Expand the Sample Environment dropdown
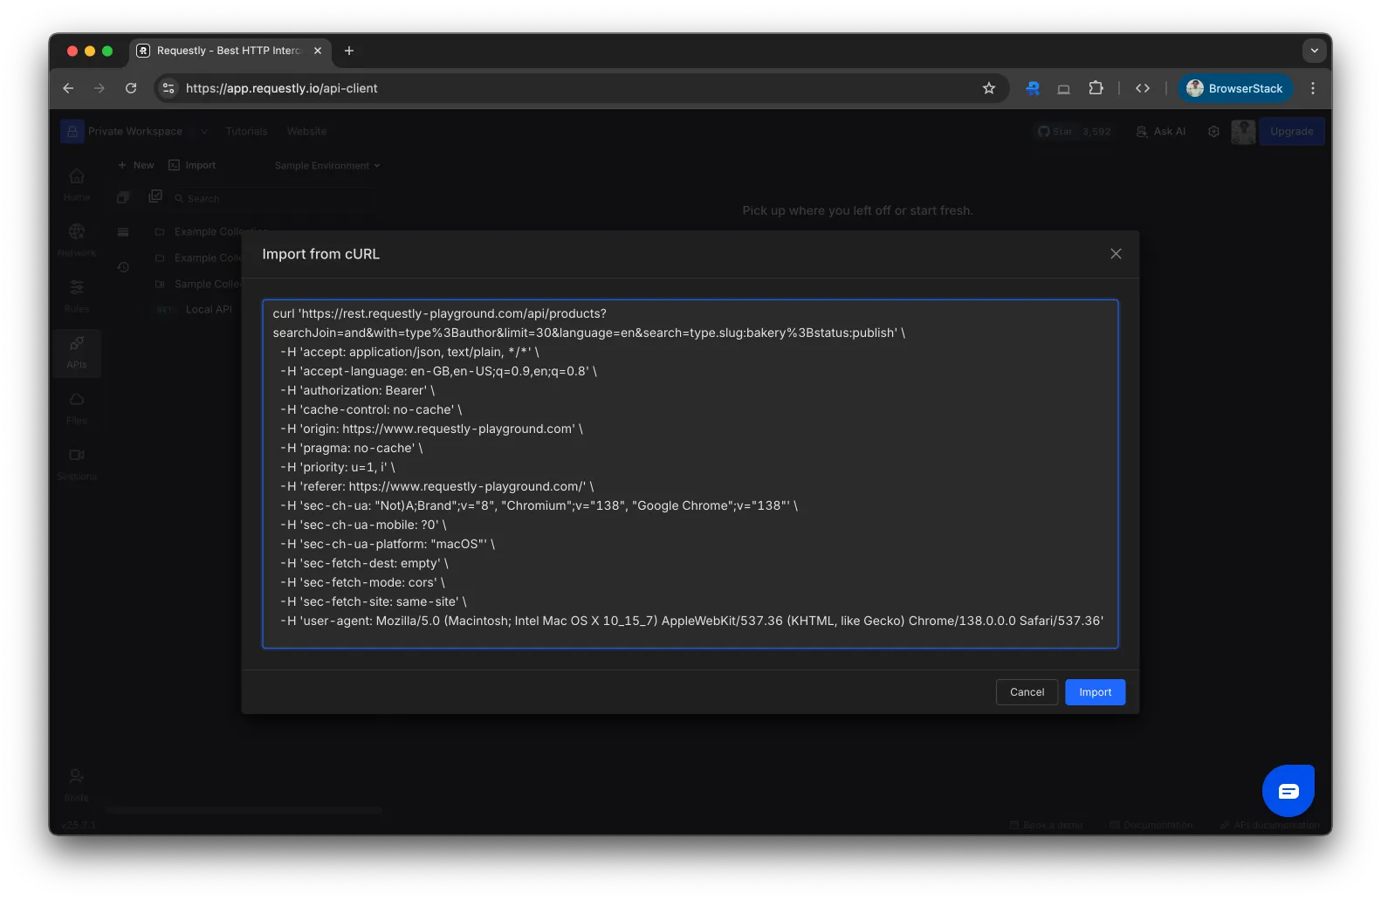1381x900 pixels. click(x=327, y=166)
